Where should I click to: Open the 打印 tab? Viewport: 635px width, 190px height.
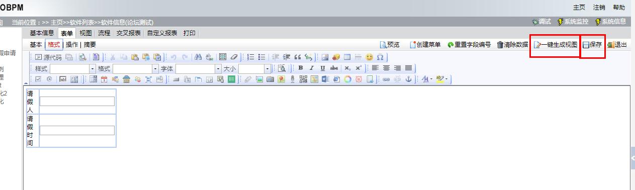190,33
